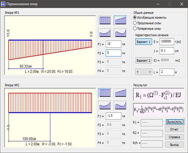Switch to Вариант 2 section characteristics

point(144,60)
